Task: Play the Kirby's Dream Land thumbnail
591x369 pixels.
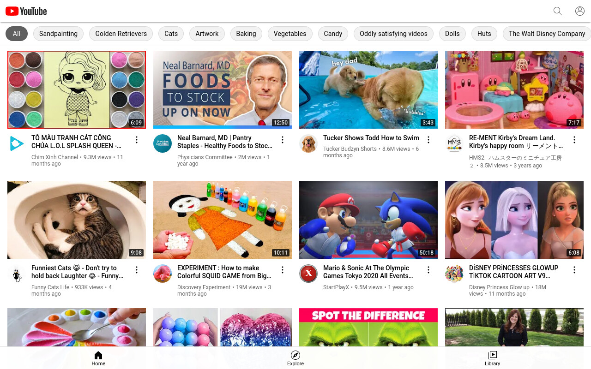Action: click(514, 89)
